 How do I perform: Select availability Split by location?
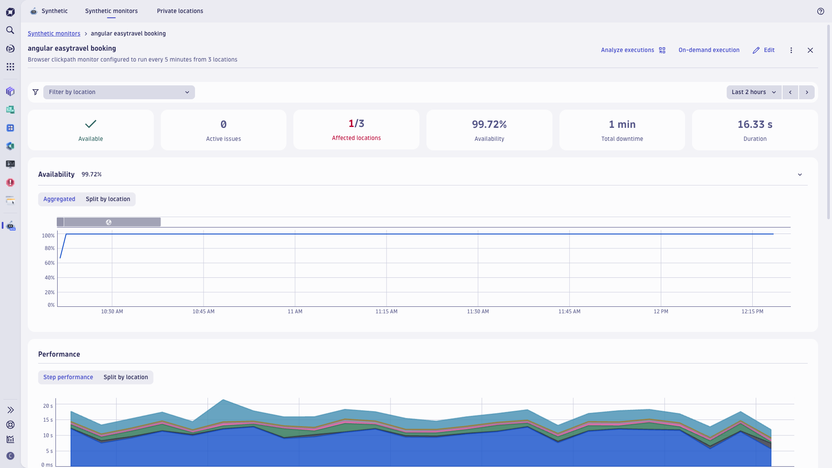coord(108,199)
